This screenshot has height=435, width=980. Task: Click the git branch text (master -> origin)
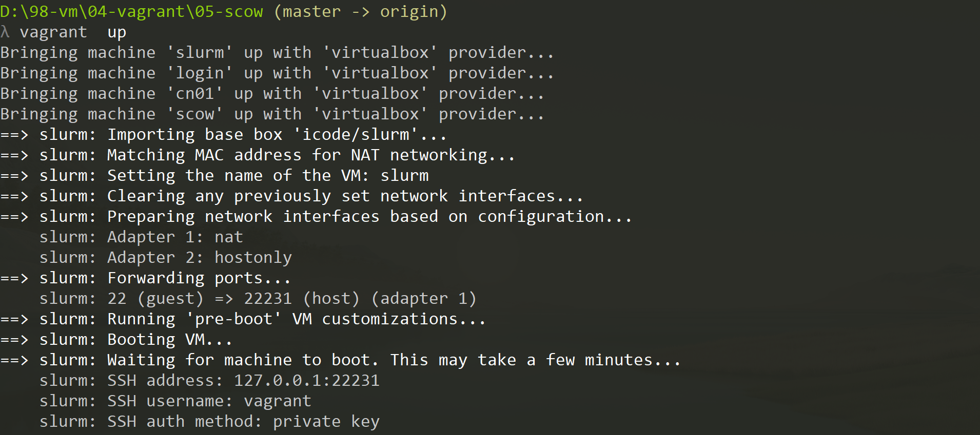click(361, 12)
